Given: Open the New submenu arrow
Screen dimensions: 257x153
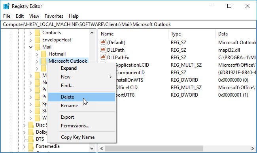Looking at the screenshot, I should tap(111, 77).
